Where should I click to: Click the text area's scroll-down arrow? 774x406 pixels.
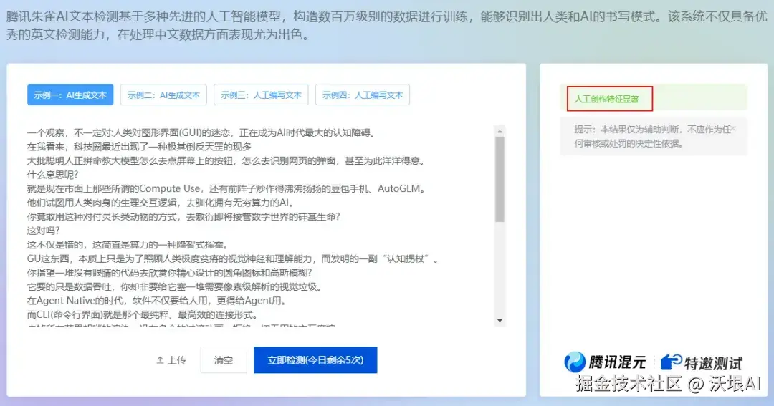click(x=500, y=321)
